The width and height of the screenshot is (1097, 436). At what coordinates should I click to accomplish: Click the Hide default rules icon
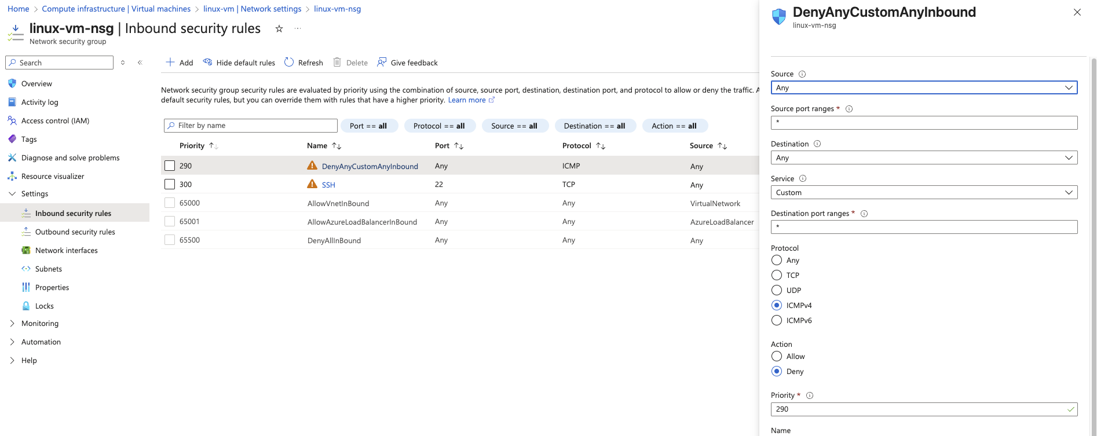[x=207, y=62]
